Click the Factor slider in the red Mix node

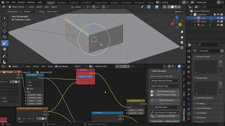pos(85,77)
